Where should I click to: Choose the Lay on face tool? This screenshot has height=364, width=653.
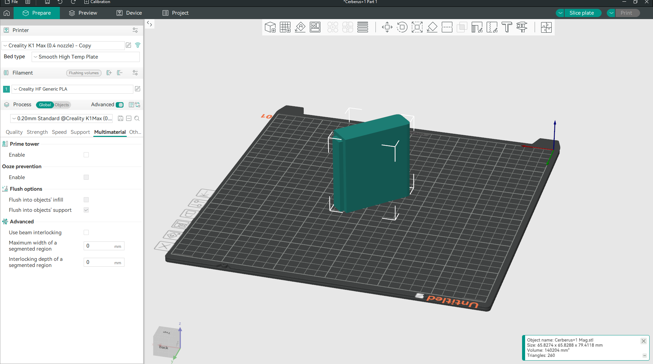pyautogui.click(x=432, y=27)
